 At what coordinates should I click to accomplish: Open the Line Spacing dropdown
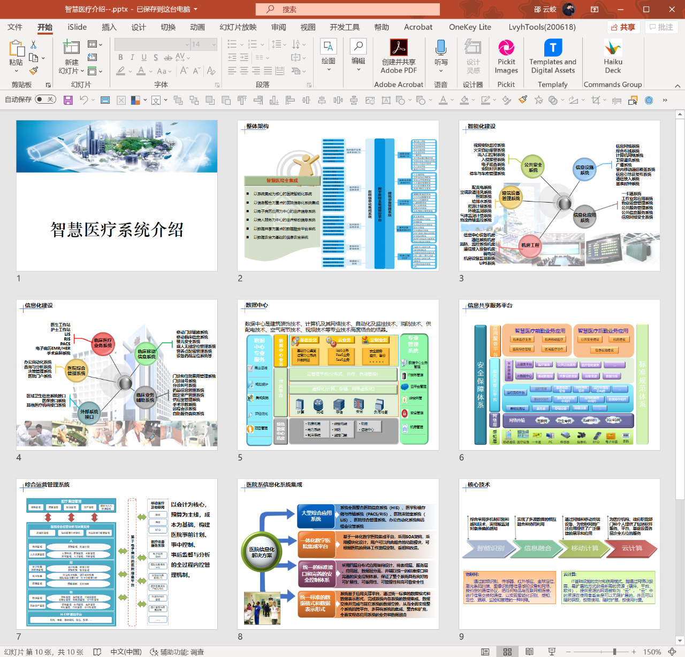[278, 44]
